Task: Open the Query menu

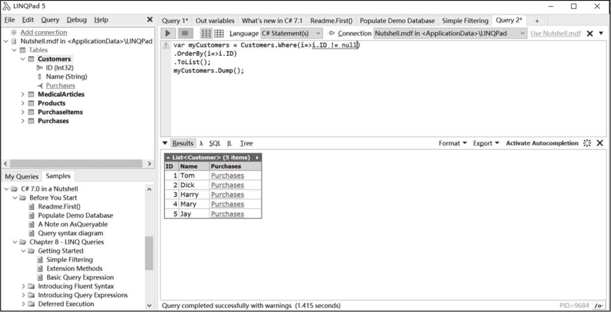Action: 50,20
